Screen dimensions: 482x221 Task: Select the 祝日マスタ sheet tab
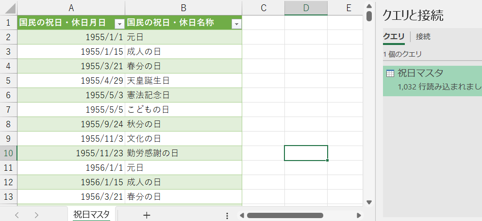pos(91,214)
